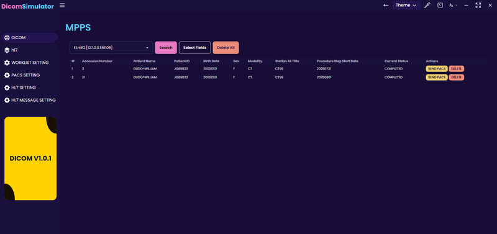Screen dimensions: 497x234
Task: Open HL7 SETTING page
Action: tap(30, 88)
